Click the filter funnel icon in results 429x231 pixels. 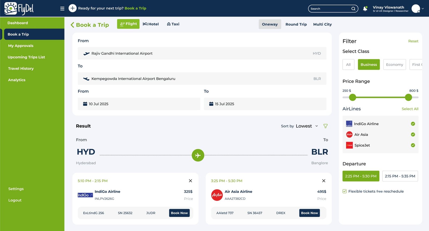pos(326,126)
